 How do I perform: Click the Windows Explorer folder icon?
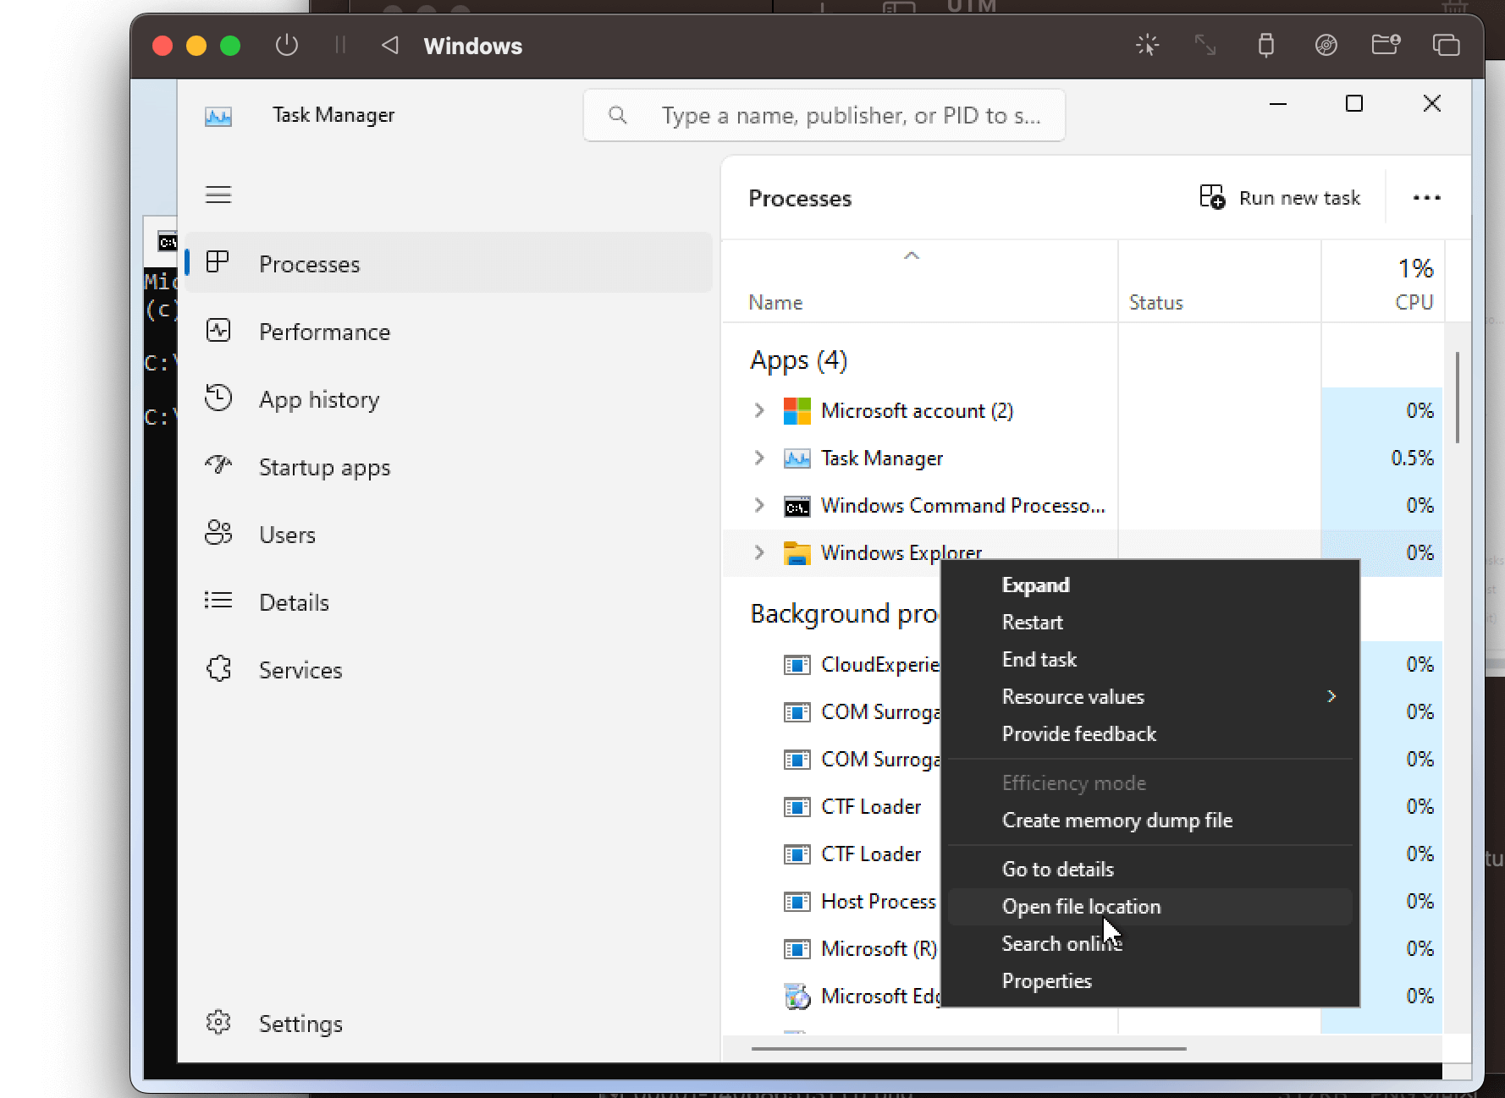pos(797,553)
